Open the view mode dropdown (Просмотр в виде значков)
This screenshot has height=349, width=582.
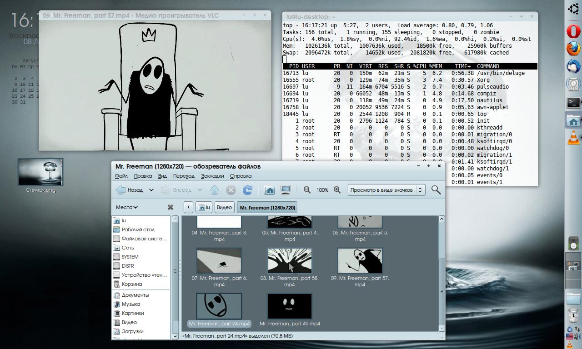pos(387,190)
